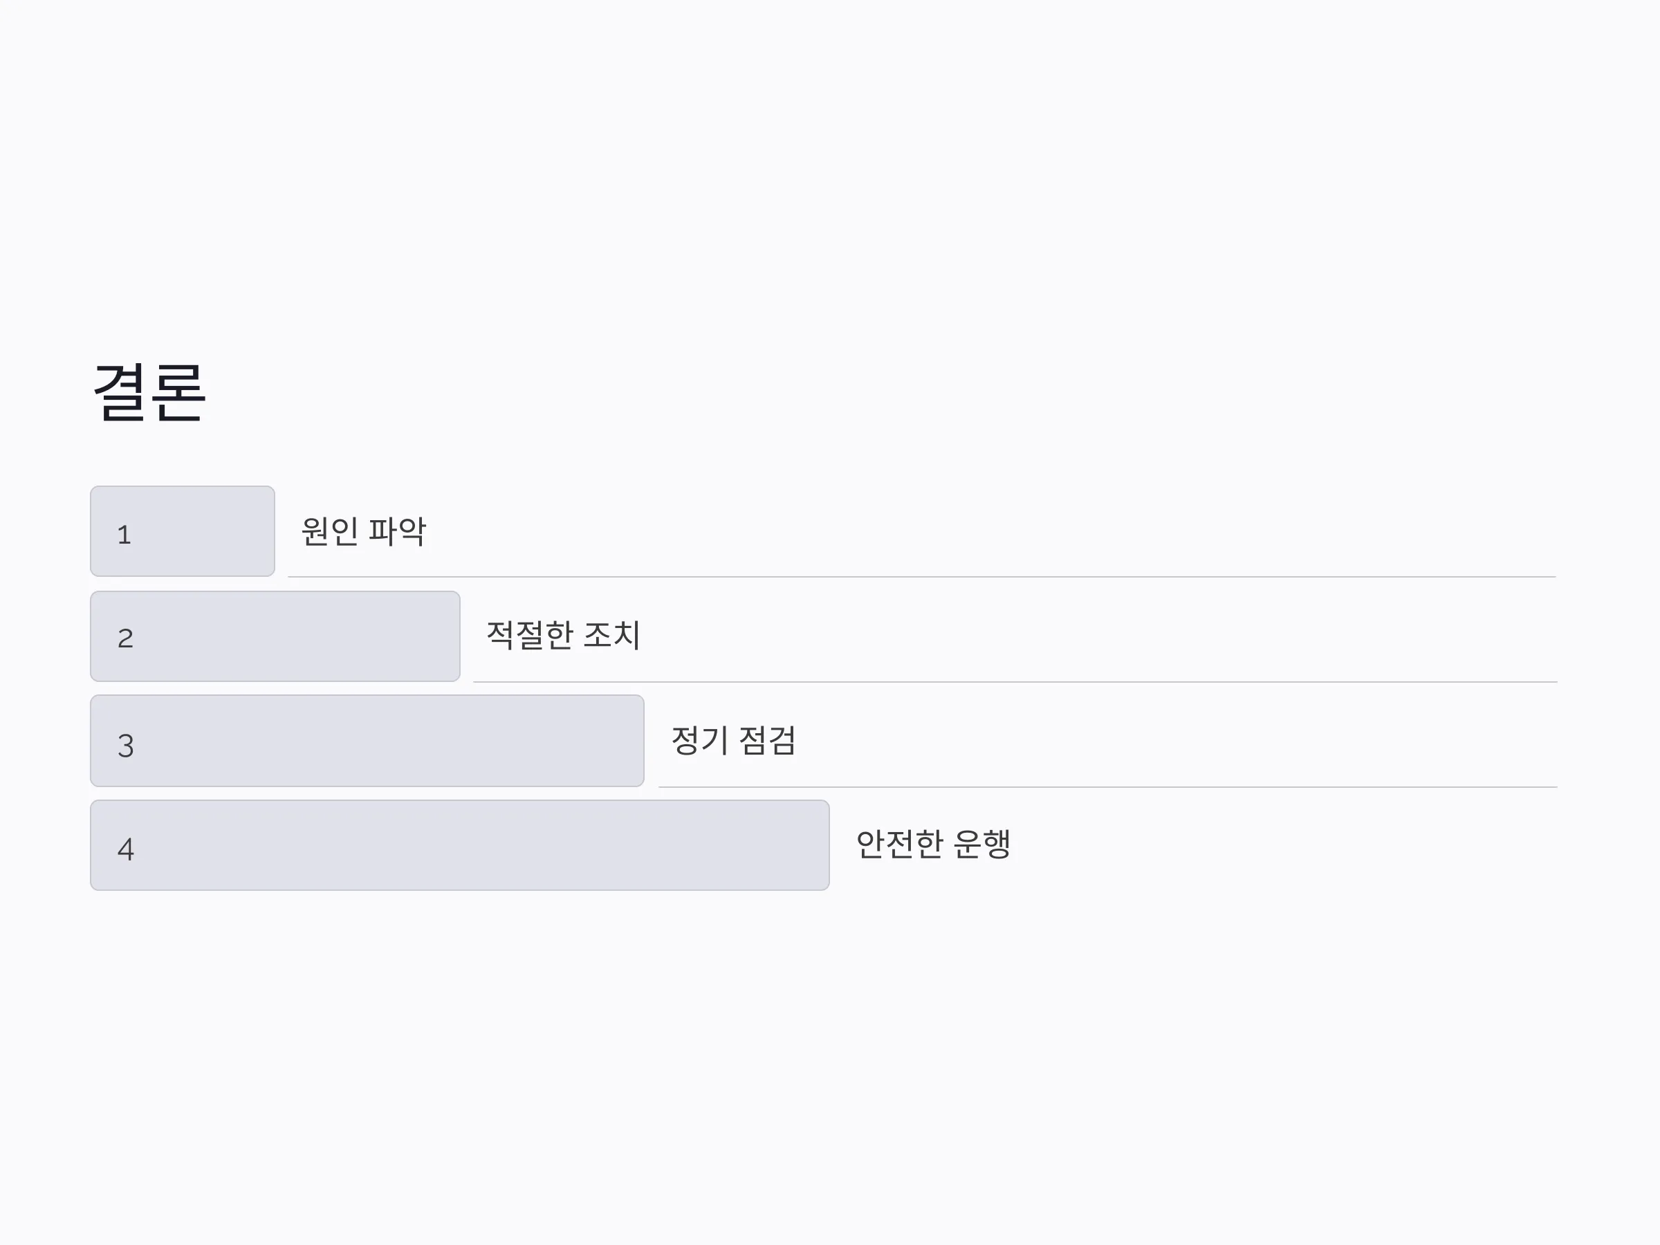1660x1245 pixels.
Task: Click the word "적절한" in step two
Action: (x=530, y=635)
